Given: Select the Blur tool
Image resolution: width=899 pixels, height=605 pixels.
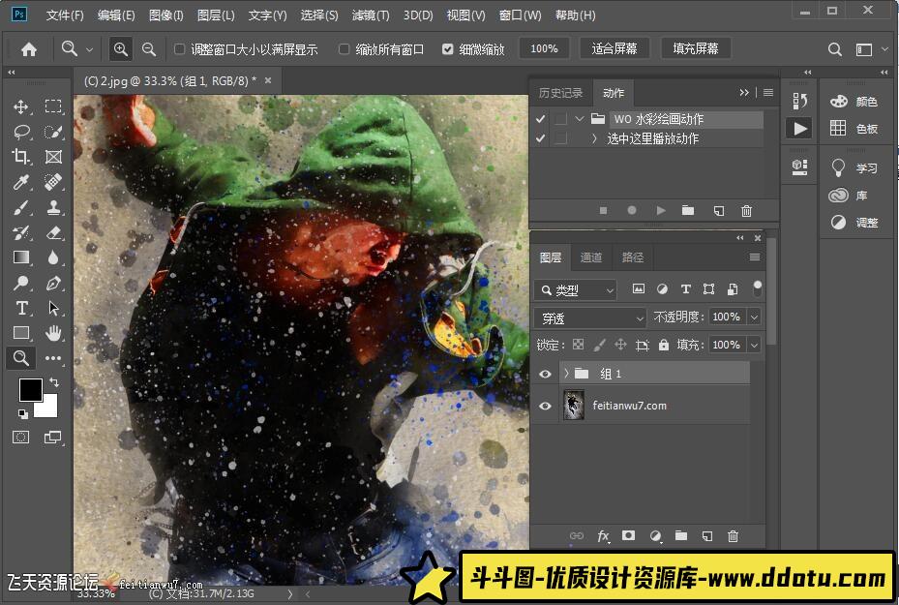Looking at the screenshot, I should point(53,257).
